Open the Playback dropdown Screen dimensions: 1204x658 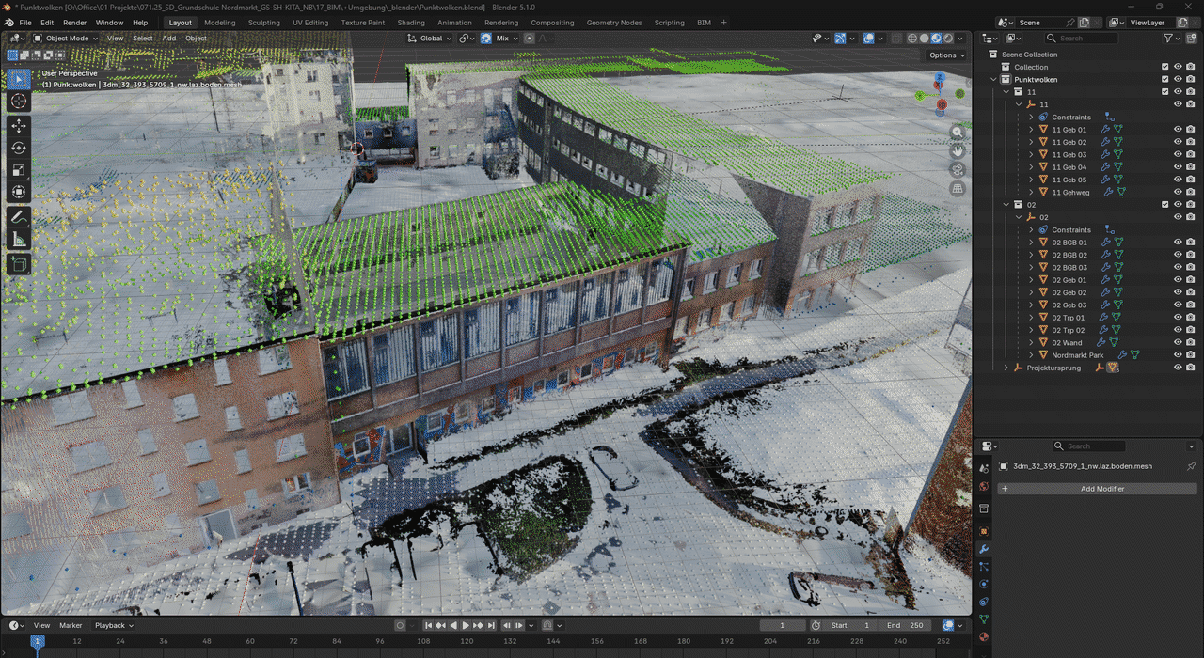tap(114, 625)
